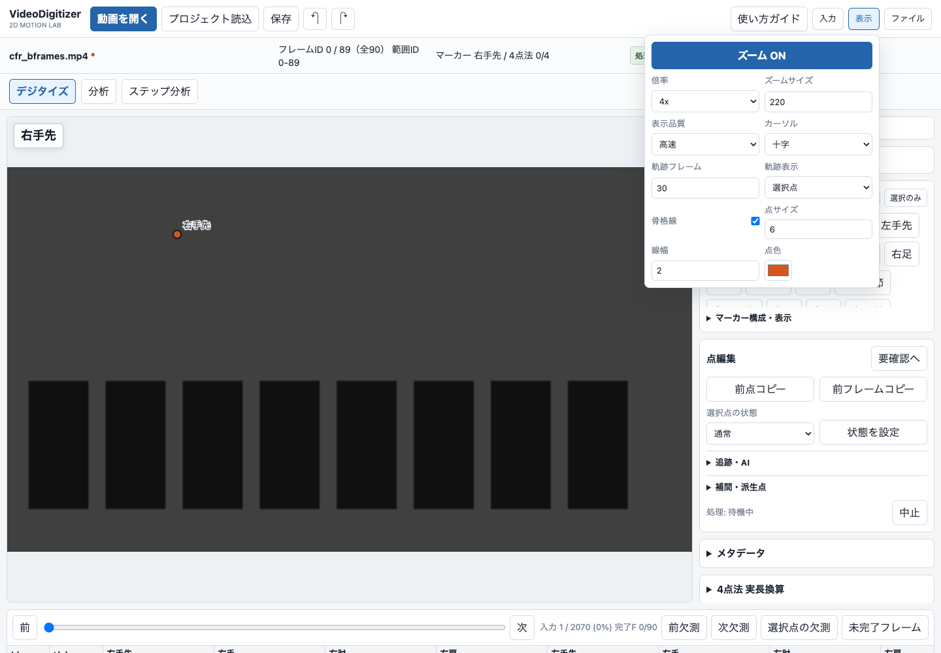The image size is (941, 653).
Task: Click the 要確認へ button
Action: tap(899, 358)
